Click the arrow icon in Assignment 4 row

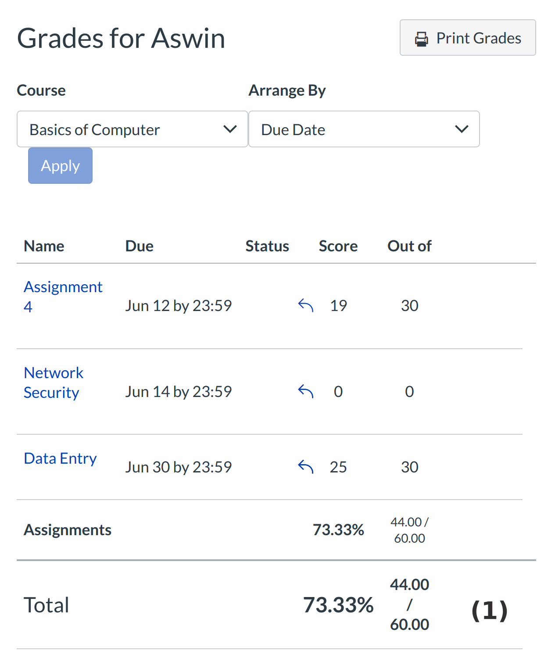306,305
